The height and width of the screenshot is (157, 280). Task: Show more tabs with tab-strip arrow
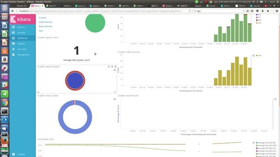pyautogui.click(x=270, y=6)
